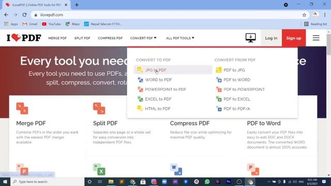331x186 pixels.
Task: Open the Gmail bookmark
Action: [30, 24]
